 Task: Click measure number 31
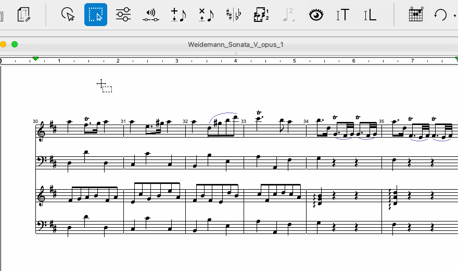pyautogui.click(x=123, y=121)
